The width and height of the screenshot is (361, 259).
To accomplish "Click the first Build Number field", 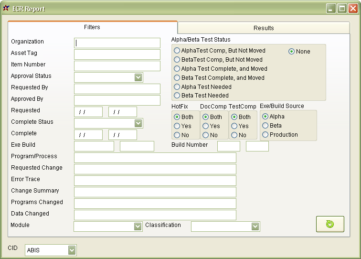I will 228,146.
